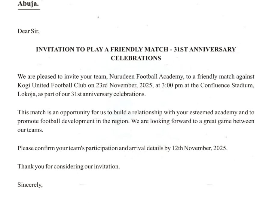The height and width of the screenshot is (203, 272).
Task: Click the Thank you for considering line
Action: [69, 166]
